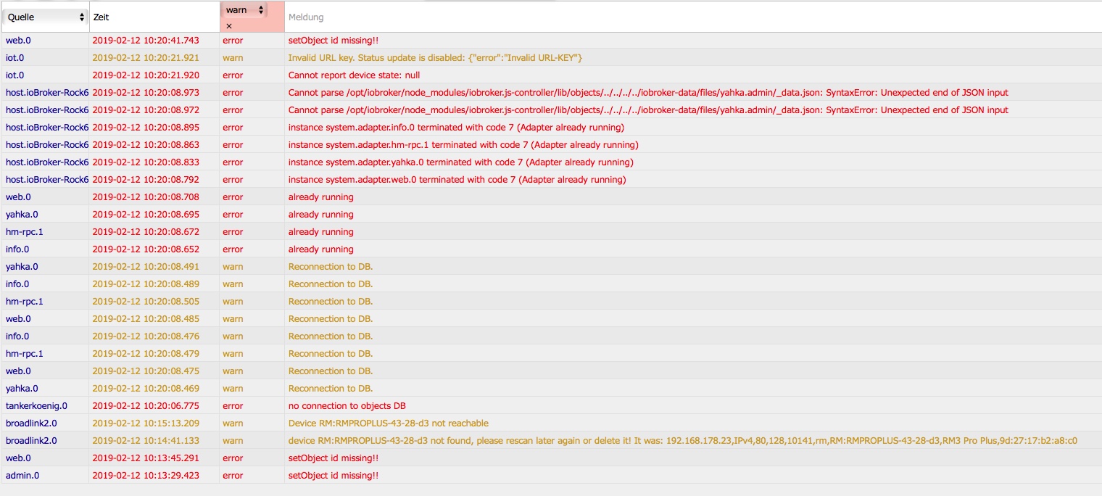Viewport: 1102px width, 496px height.
Task: Select the admin.0 source cell
Action: 22,476
